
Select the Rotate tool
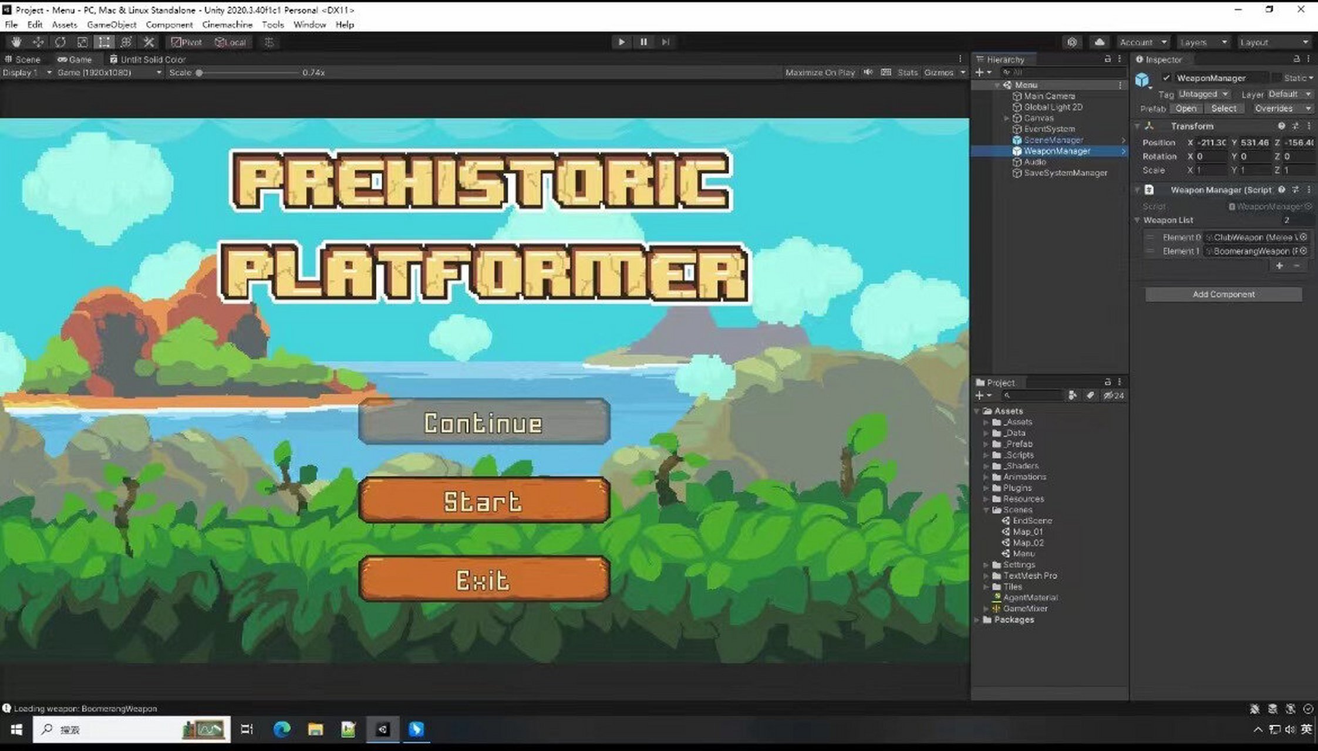(60, 42)
